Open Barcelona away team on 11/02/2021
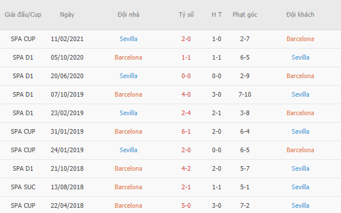The height and width of the screenshot is (213, 341). pos(300,39)
